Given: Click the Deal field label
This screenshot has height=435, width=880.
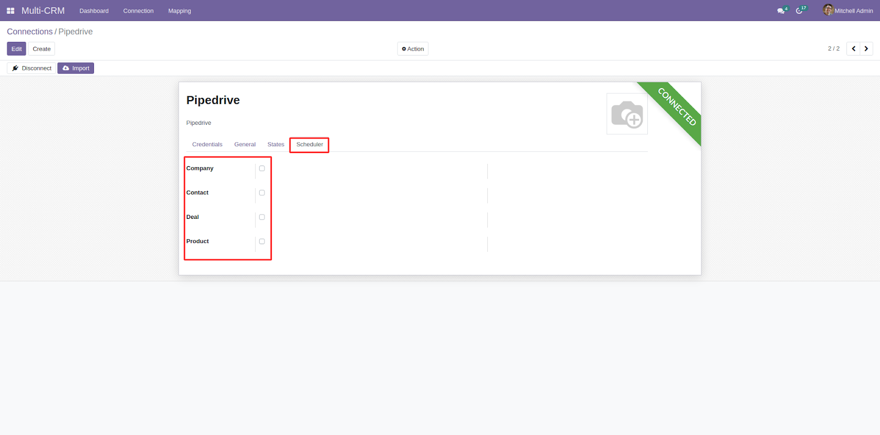Looking at the screenshot, I should (193, 217).
